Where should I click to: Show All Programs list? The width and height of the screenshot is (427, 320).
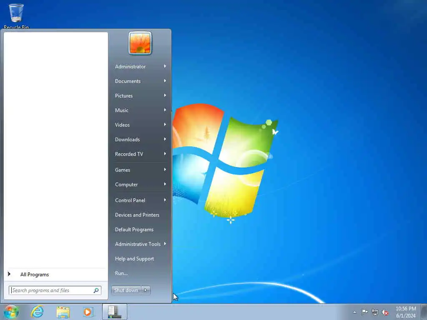coord(56,275)
